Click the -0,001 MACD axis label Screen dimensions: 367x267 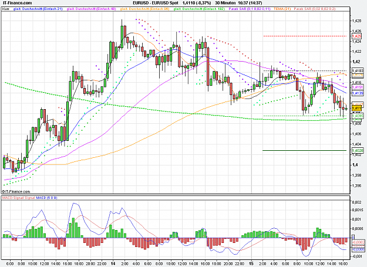(x=356, y=256)
